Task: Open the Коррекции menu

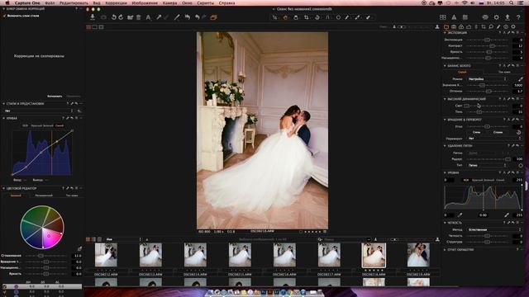Action: 116,3
